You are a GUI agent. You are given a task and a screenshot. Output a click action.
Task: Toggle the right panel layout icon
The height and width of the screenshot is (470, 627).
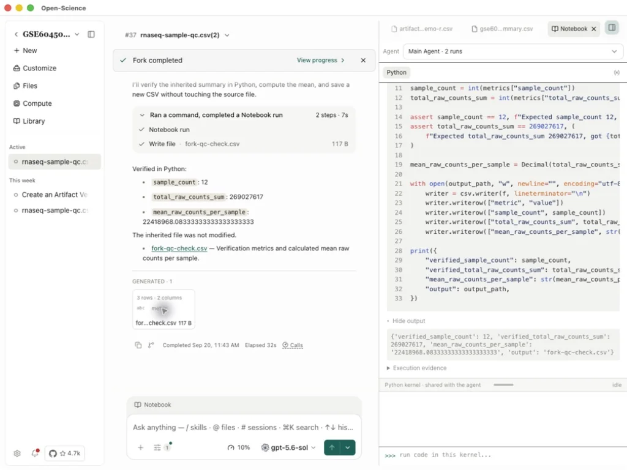(612, 28)
